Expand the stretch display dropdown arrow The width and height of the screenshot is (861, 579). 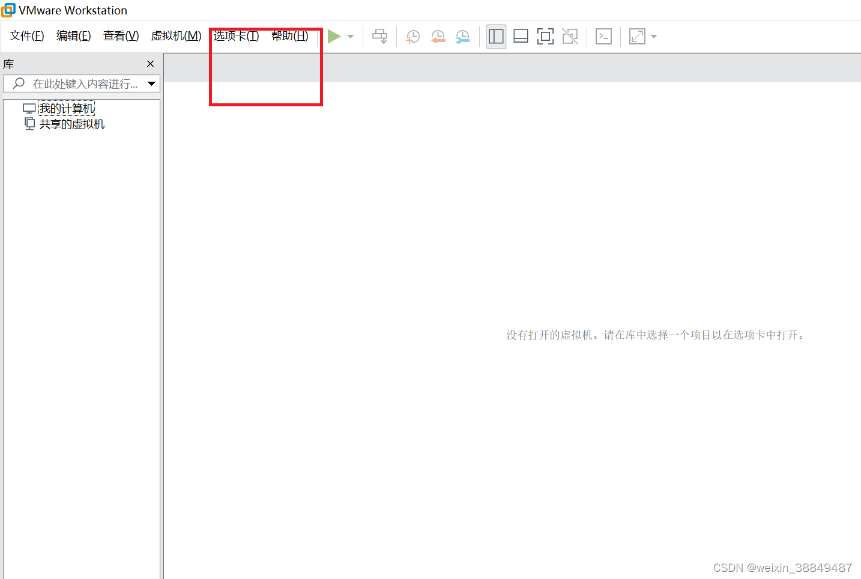pyautogui.click(x=654, y=37)
